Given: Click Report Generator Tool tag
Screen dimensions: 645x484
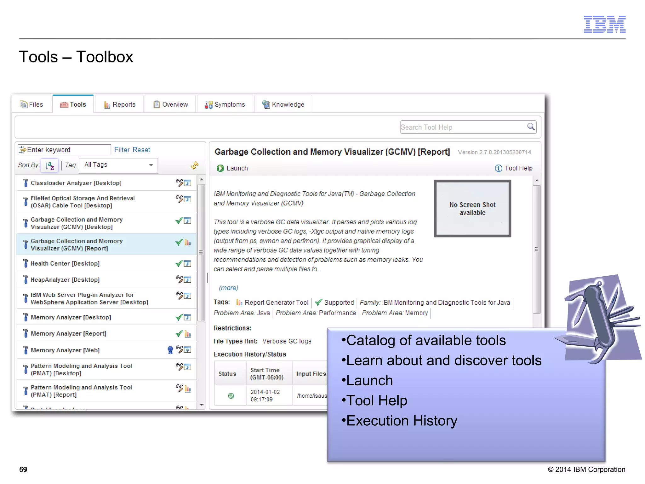Looking at the screenshot, I should pos(272,302).
